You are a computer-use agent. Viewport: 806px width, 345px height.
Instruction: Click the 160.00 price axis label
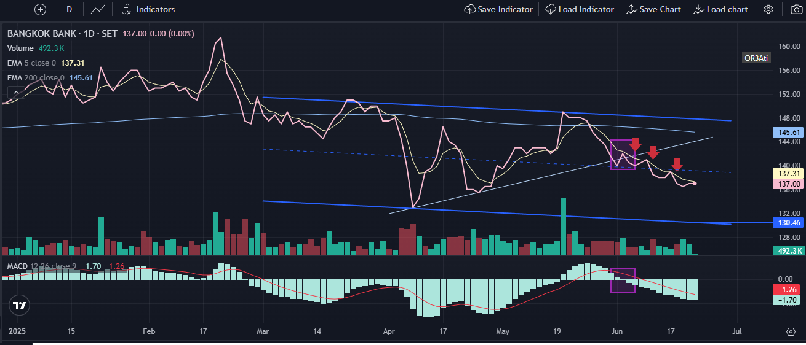788,46
